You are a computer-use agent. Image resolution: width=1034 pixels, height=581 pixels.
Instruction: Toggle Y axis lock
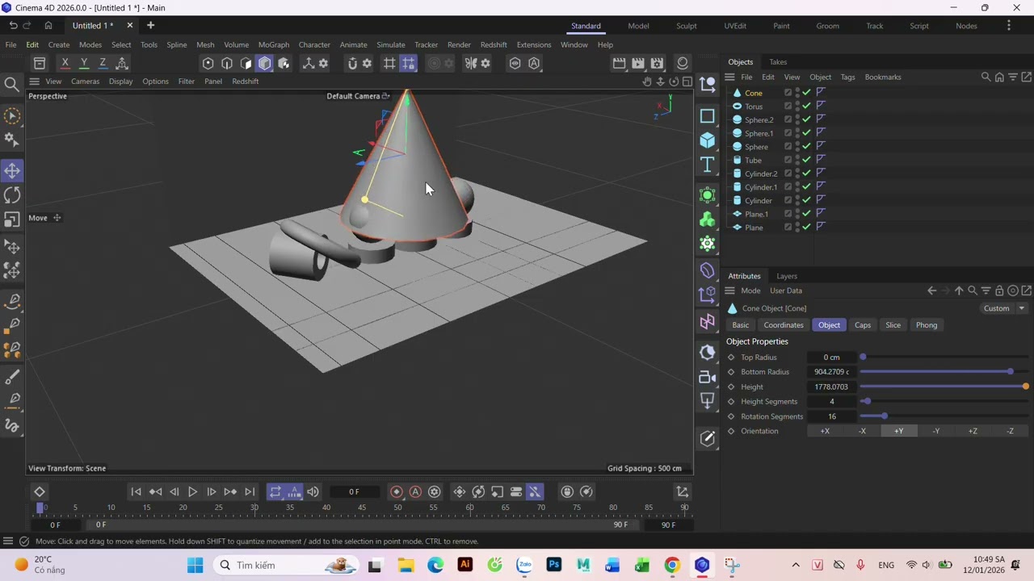[84, 63]
